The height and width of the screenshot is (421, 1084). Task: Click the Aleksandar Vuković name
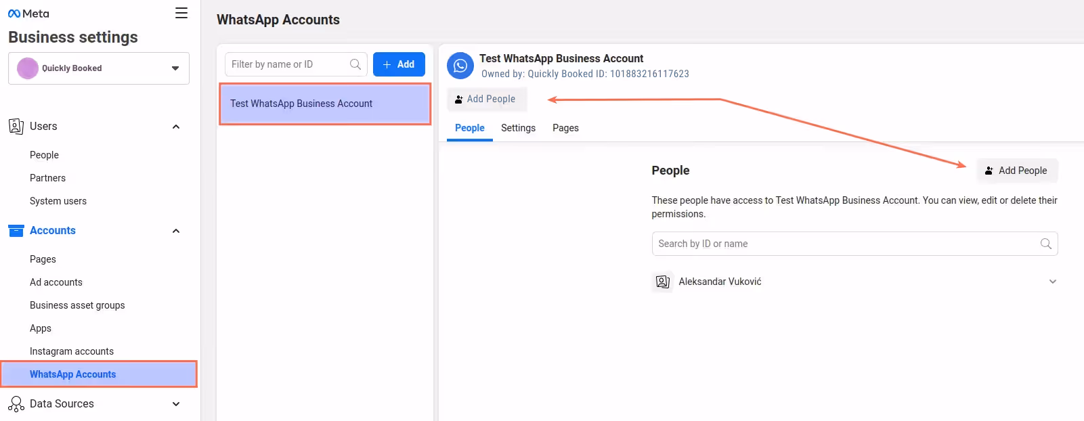pyautogui.click(x=720, y=282)
